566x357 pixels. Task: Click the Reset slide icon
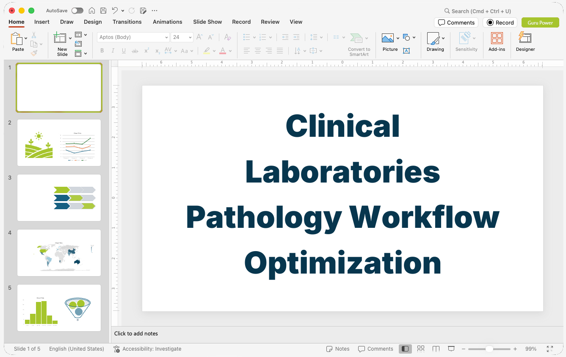(78, 44)
